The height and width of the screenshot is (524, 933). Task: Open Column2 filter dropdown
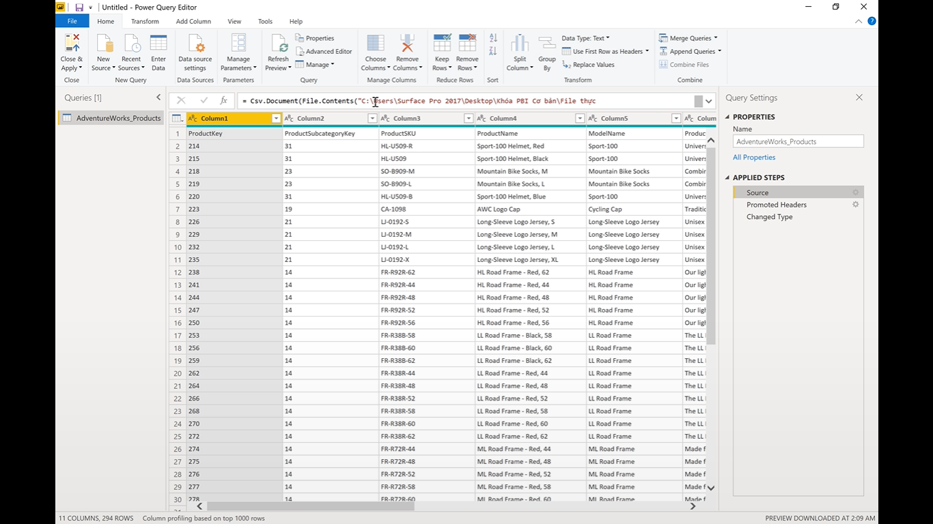[372, 119]
